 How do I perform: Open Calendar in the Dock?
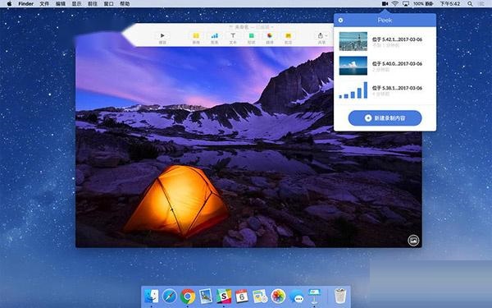click(x=242, y=296)
